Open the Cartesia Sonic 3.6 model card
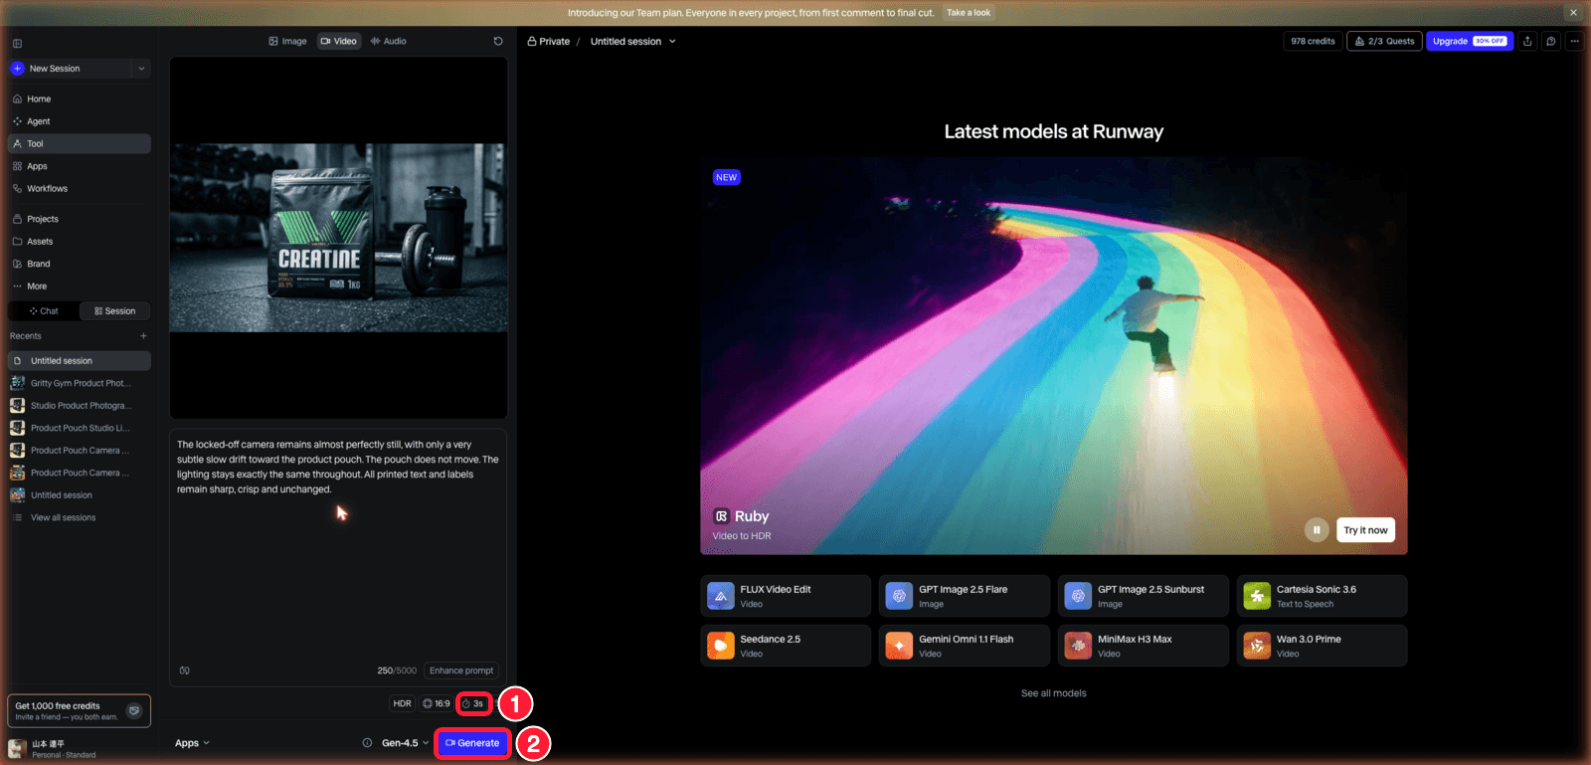The height and width of the screenshot is (765, 1591). (1323, 596)
